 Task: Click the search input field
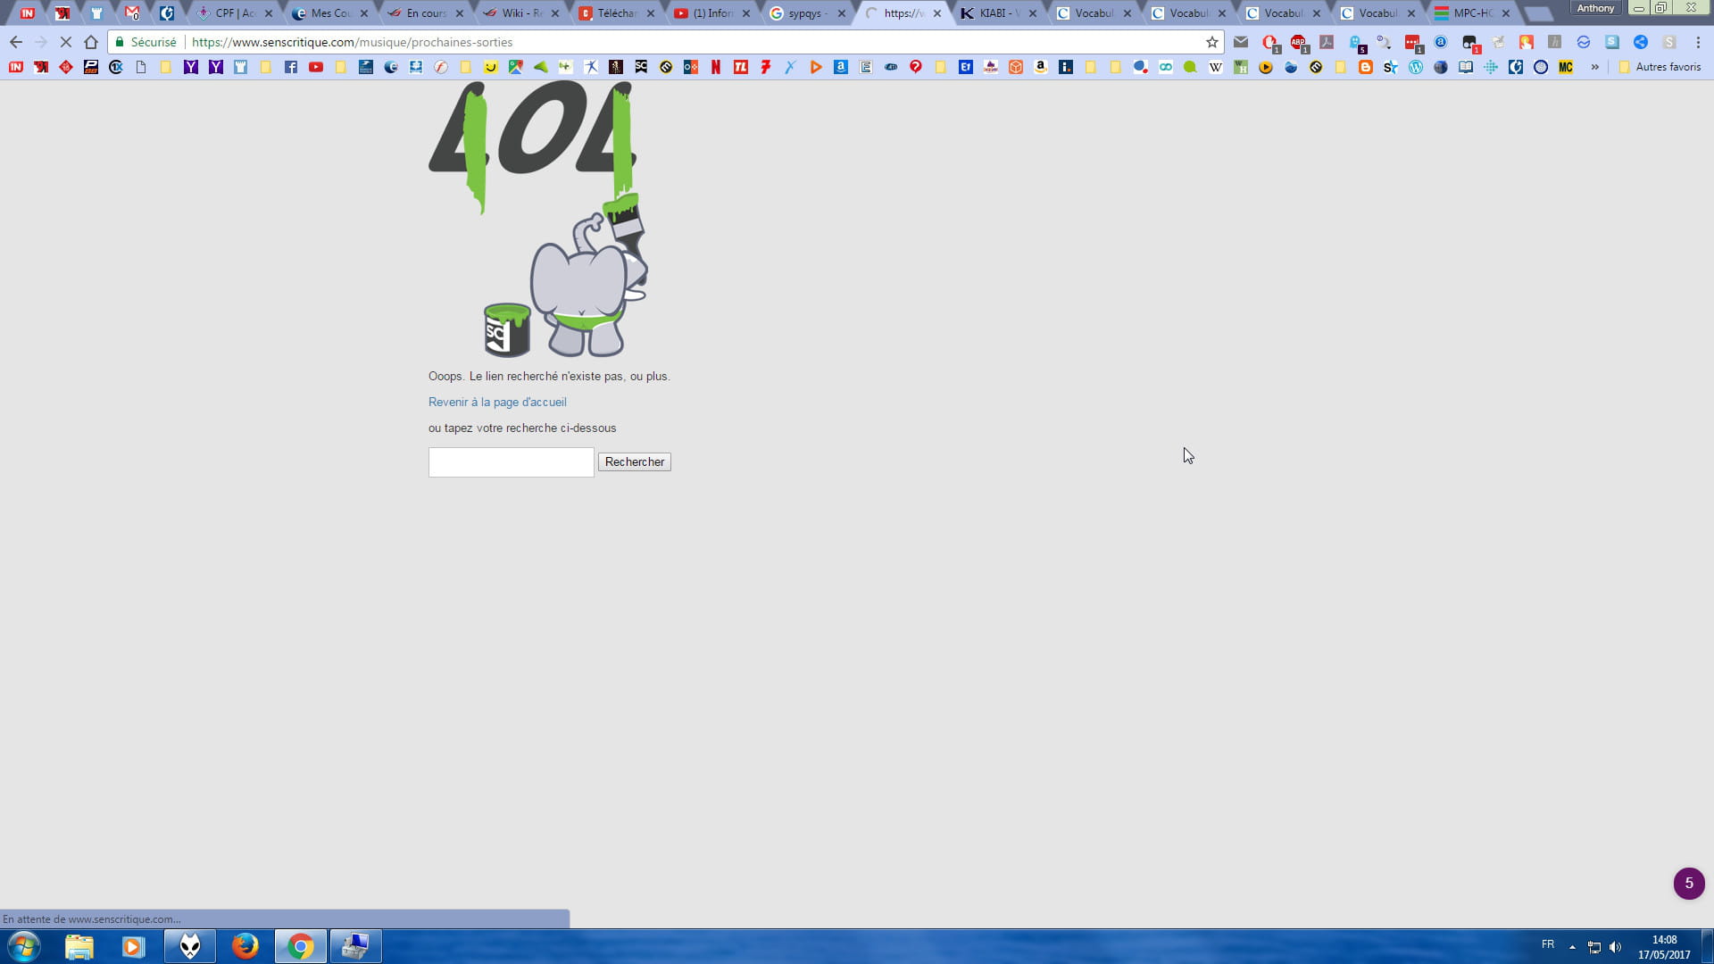tap(512, 462)
